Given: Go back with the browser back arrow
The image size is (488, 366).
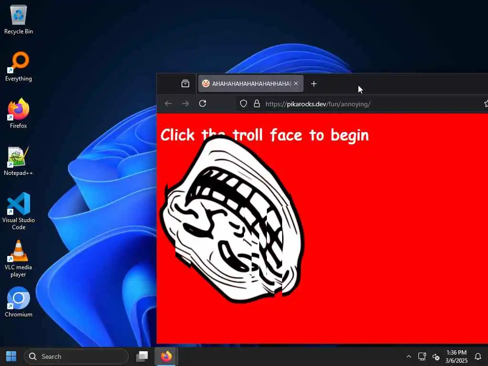Looking at the screenshot, I should [x=168, y=103].
